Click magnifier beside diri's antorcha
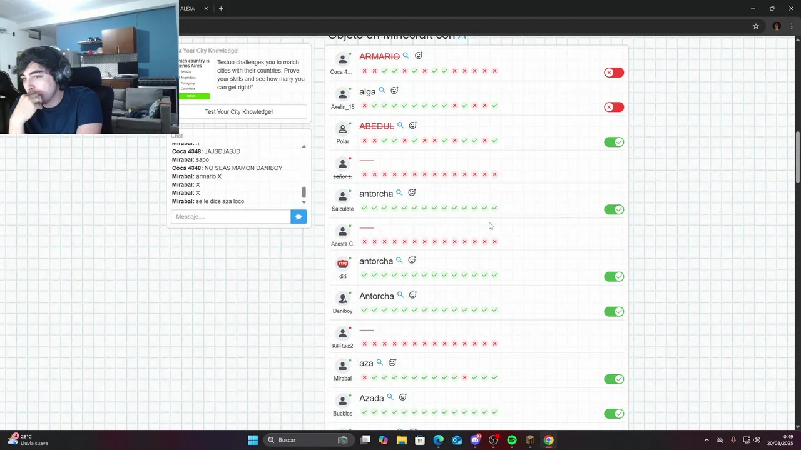This screenshot has height=450, width=801. [x=399, y=261]
